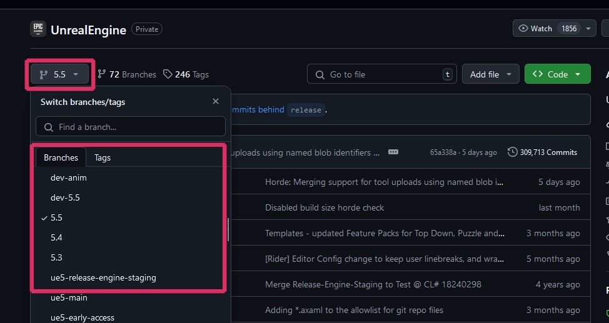Expand the Add file dropdown

coord(490,74)
